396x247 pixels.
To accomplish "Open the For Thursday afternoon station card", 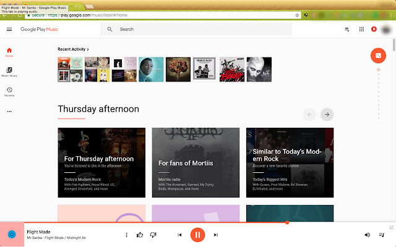I will [x=101, y=162].
